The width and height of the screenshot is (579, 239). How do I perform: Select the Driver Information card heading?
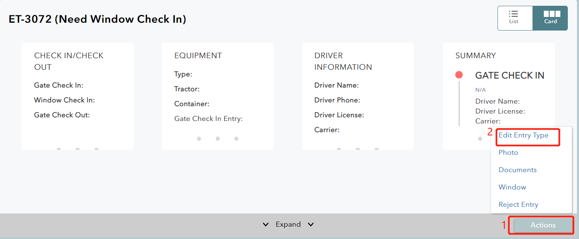343,61
